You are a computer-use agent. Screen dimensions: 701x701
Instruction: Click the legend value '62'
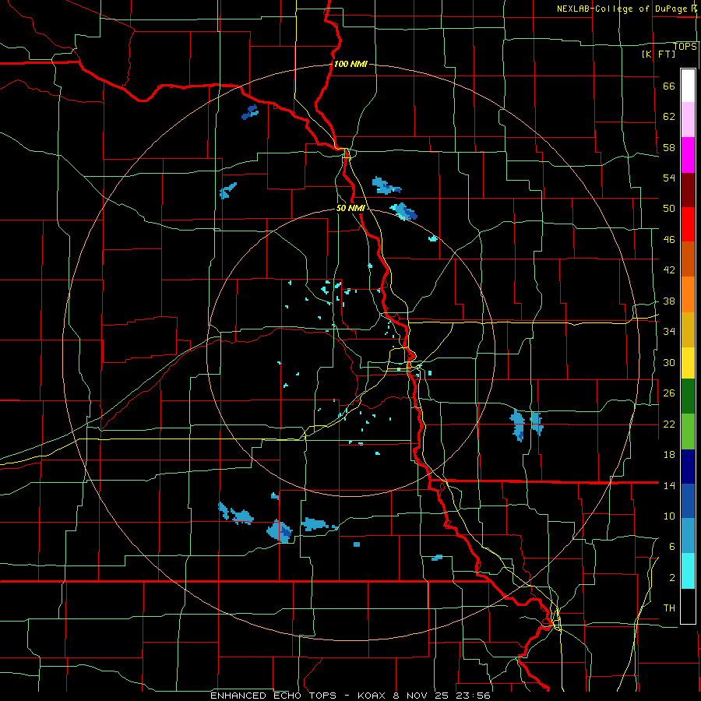pyautogui.click(x=669, y=116)
